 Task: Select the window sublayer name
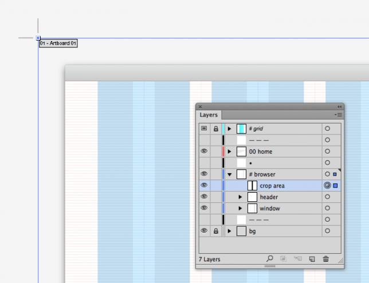click(x=270, y=209)
